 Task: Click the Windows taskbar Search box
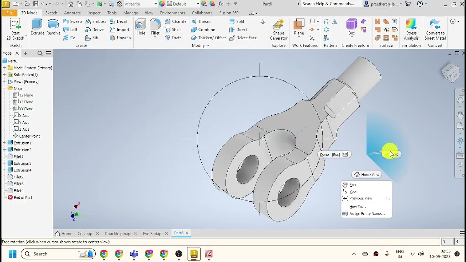tap(59, 254)
